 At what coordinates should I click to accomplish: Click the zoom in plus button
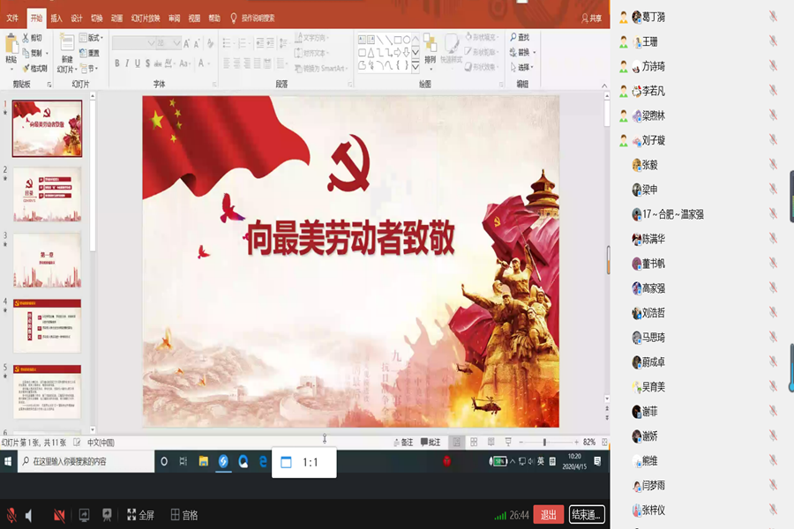click(576, 442)
